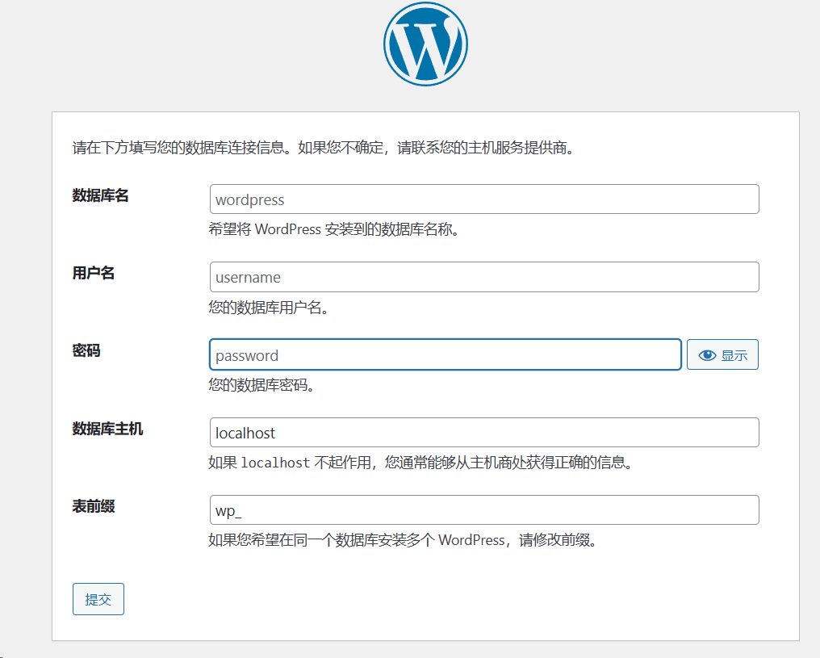Viewport: 820px width, 658px height.
Task: Click the 表前缀 wp_ input field
Action: click(x=484, y=509)
